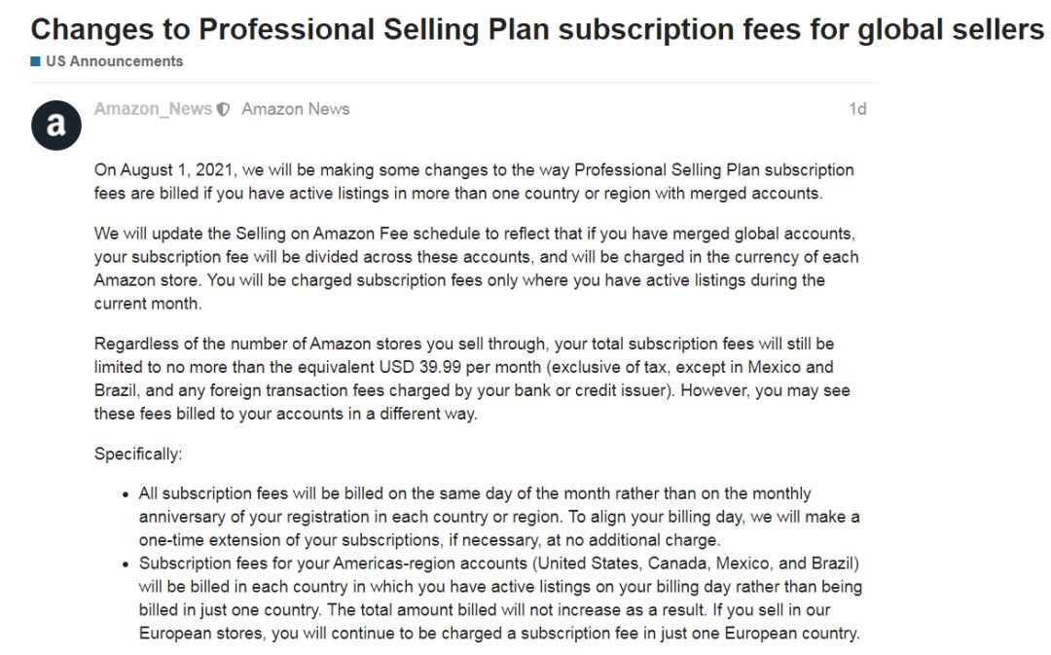Click the blue square US Announcements category icon

click(36, 61)
